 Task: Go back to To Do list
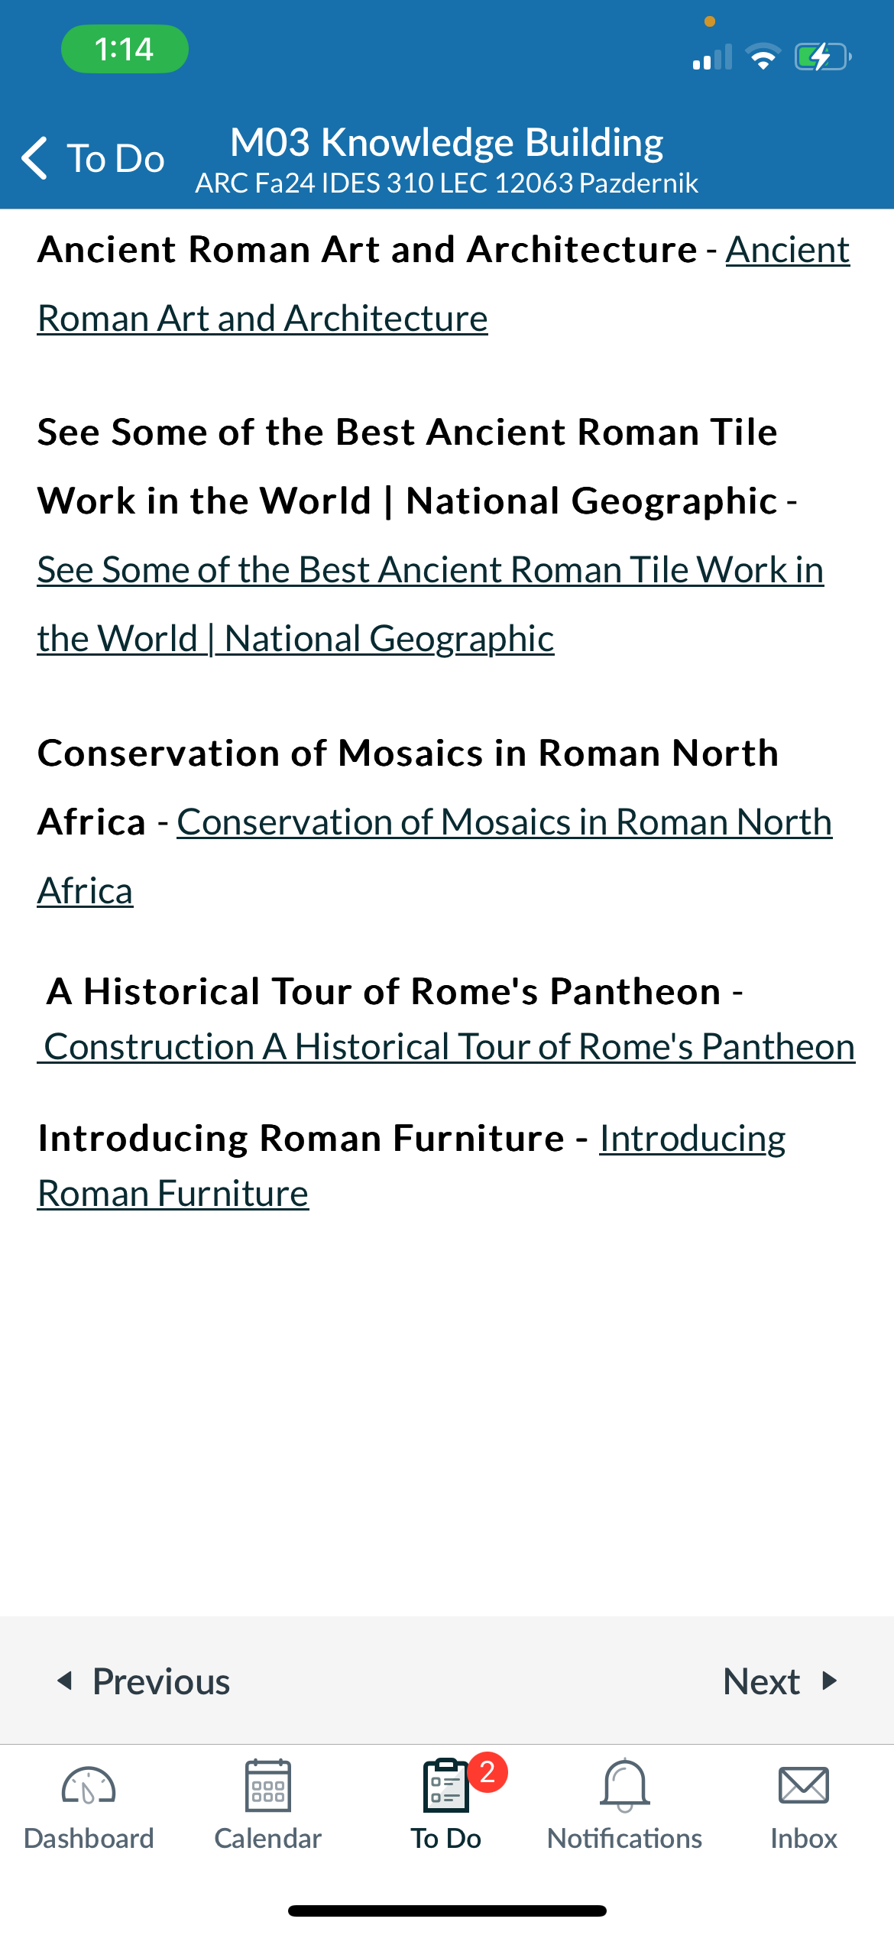tap(93, 158)
